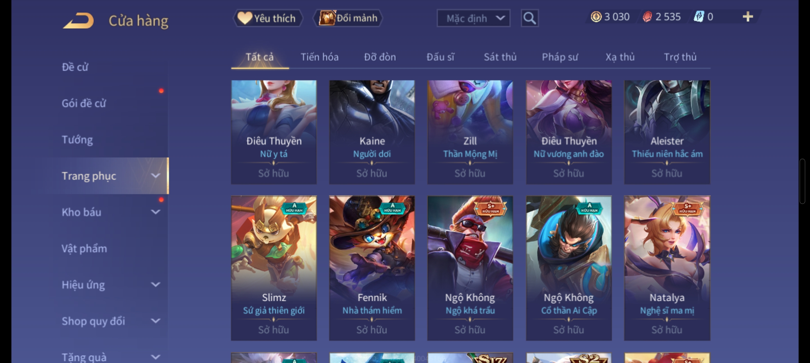
Task: Open the Mặc định sort dropdown
Action: click(x=473, y=18)
